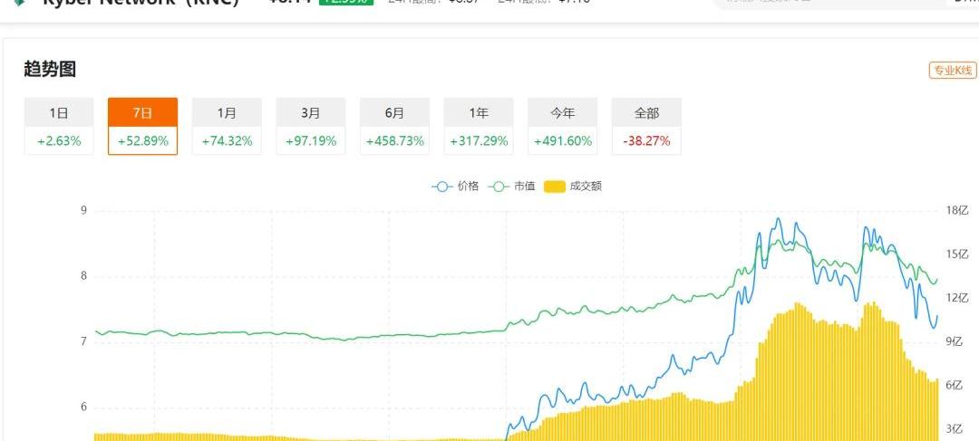This screenshot has width=979, height=441.
Task: Show the 全部 all-time trend
Action: tap(646, 126)
